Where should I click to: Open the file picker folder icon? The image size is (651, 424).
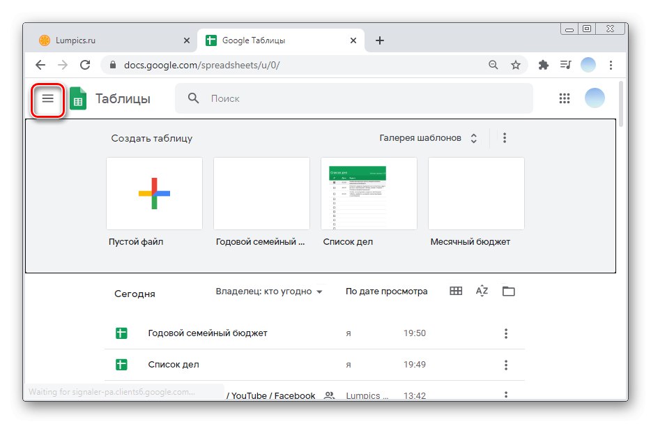pyautogui.click(x=509, y=291)
